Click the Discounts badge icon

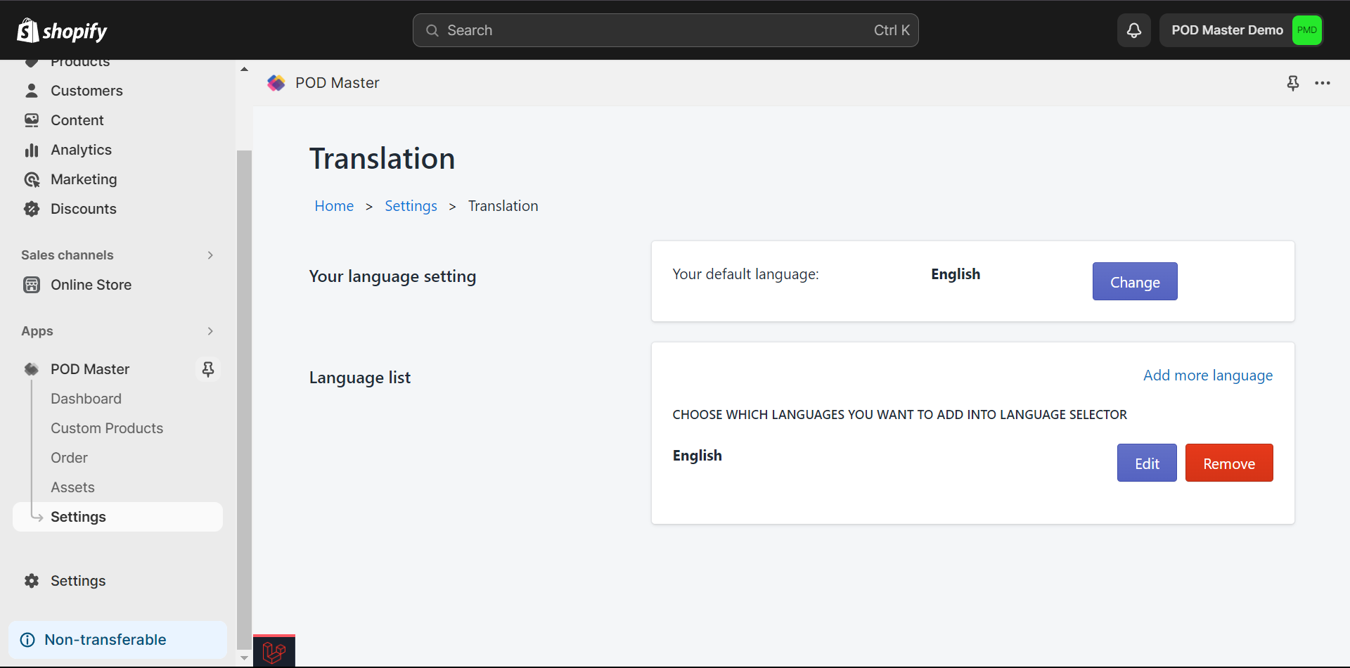click(32, 209)
